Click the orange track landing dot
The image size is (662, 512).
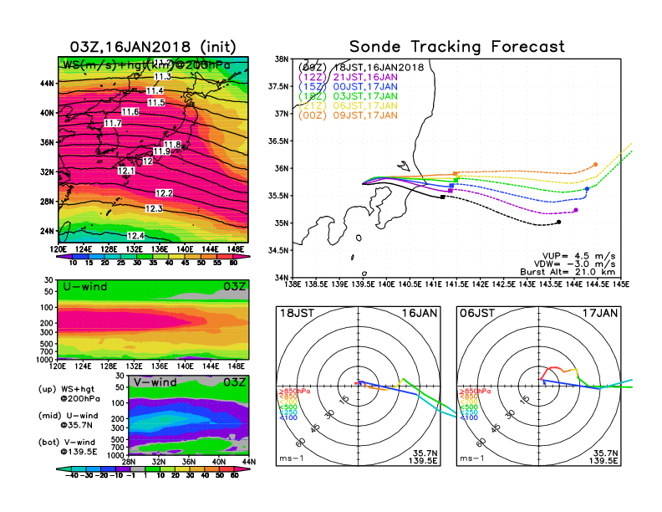(x=595, y=165)
